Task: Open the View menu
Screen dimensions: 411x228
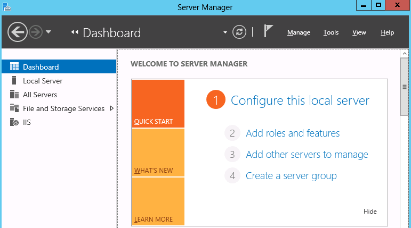Action: (x=359, y=32)
